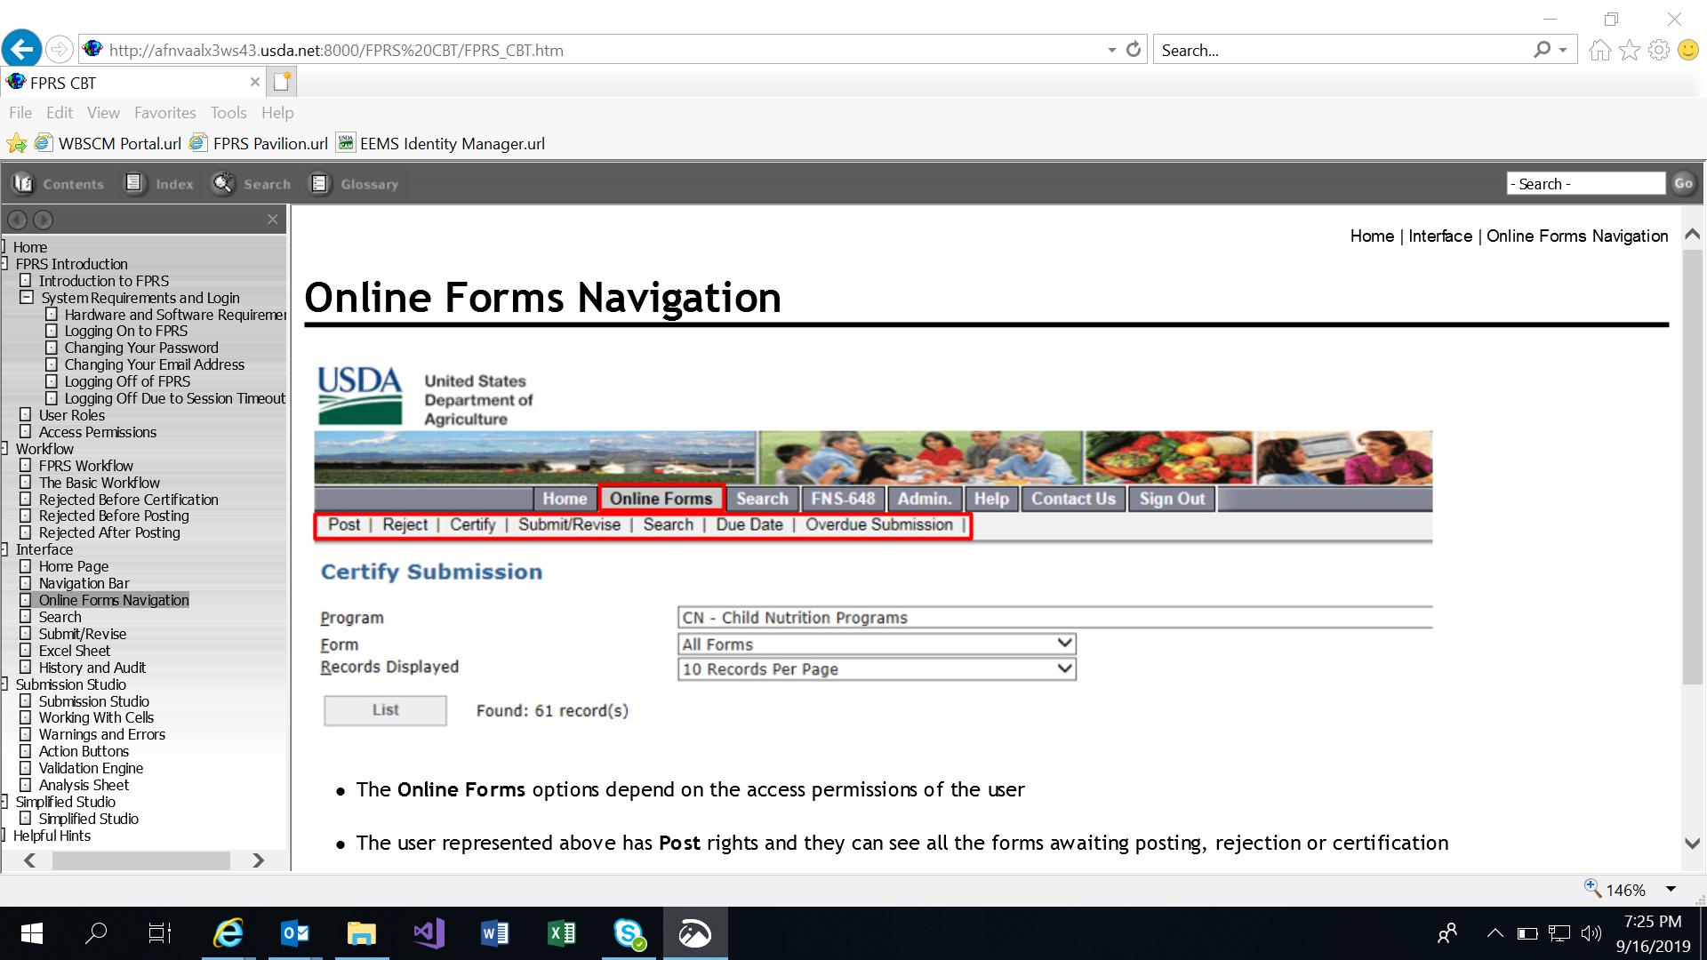Viewport: 1707px width, 960px height.
Task: Click the Interface breadcrumb link
Action: click(x=1439, y=236)
